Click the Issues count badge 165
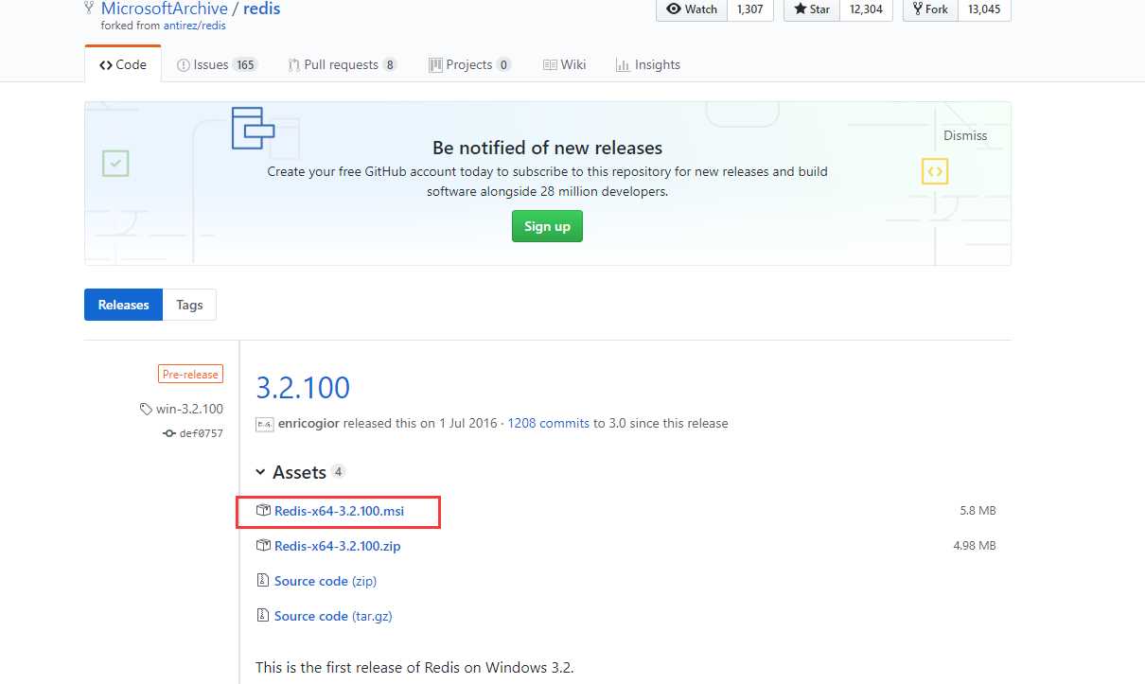This screenshot has width=1145, height=684. pos(245,64)
